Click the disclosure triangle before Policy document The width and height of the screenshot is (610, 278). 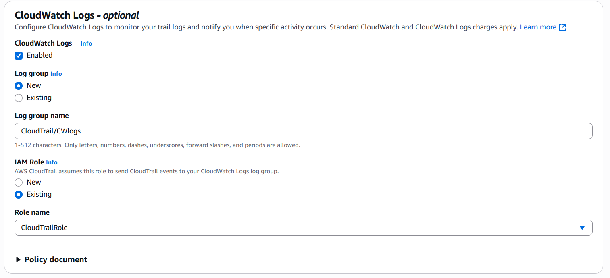click(x=18, y=259)
